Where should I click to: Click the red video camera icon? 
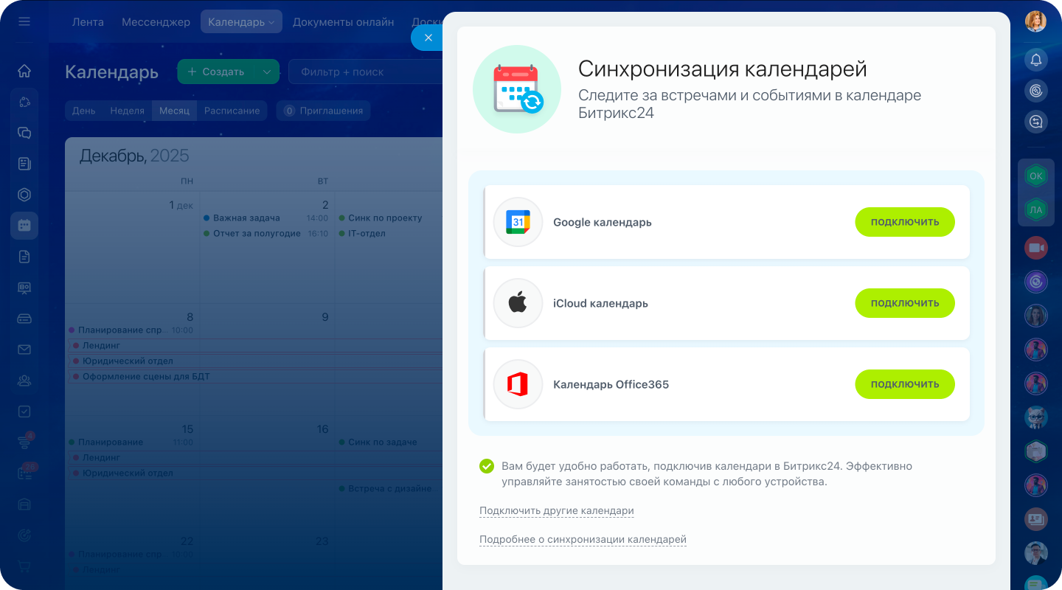pos(1036,248)
